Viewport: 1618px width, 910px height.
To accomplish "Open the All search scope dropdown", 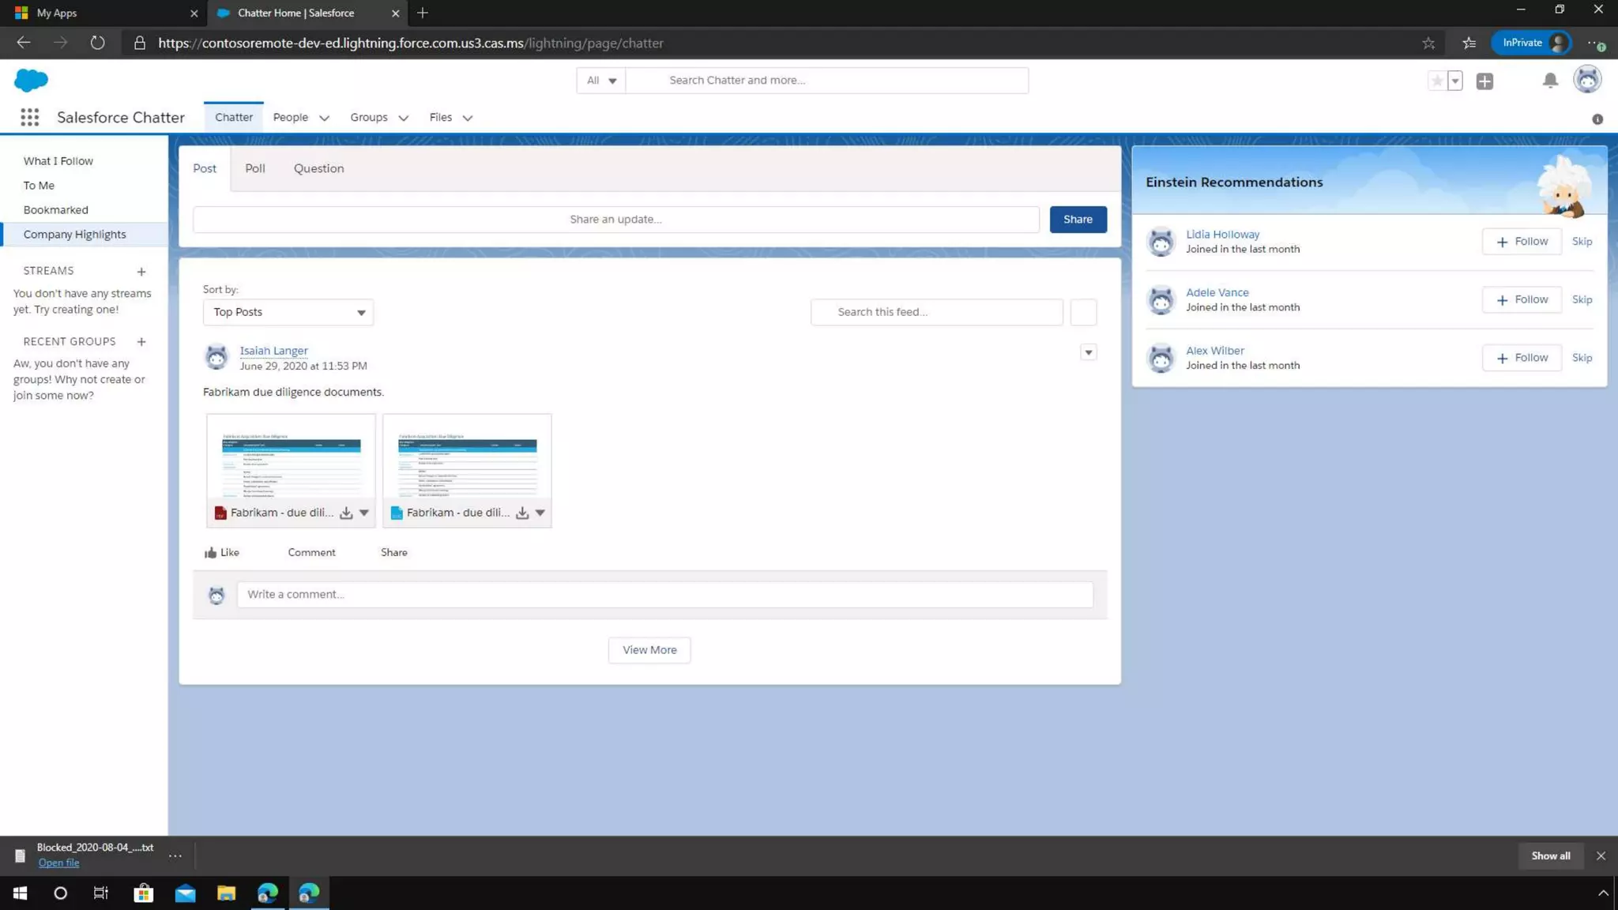I will 600,81.
